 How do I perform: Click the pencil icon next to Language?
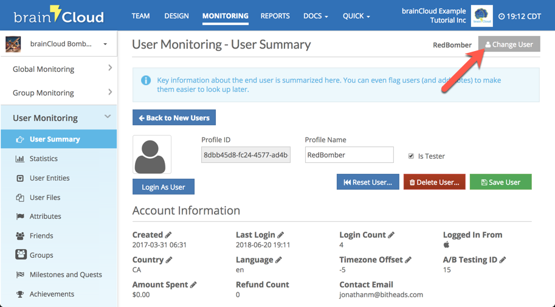[x=278, y=260]
